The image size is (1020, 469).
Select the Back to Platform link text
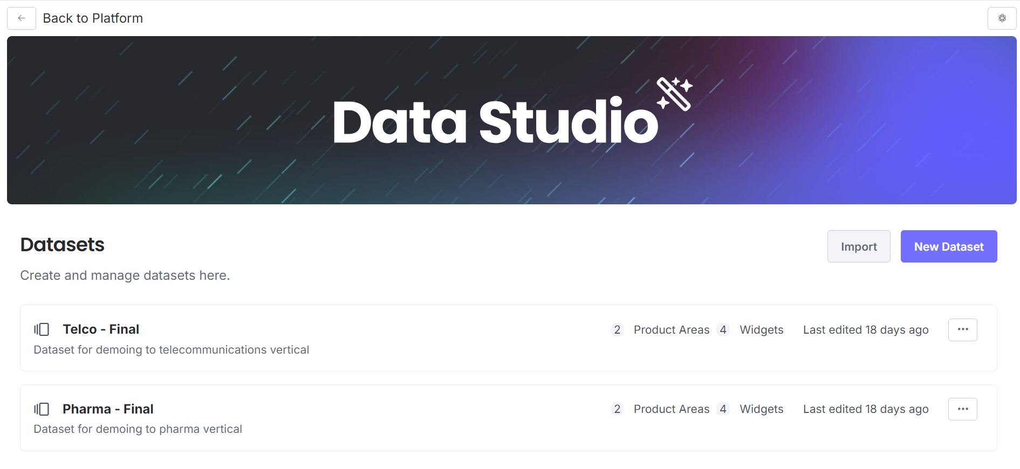click(x=93, y=18)
